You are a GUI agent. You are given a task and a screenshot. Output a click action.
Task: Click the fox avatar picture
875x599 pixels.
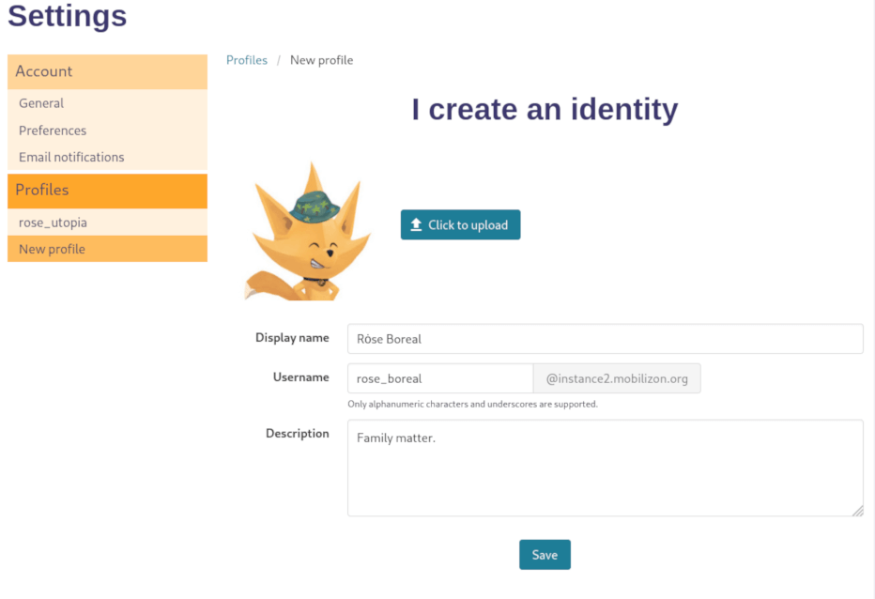pyautogui.click(x=308, y=232)
